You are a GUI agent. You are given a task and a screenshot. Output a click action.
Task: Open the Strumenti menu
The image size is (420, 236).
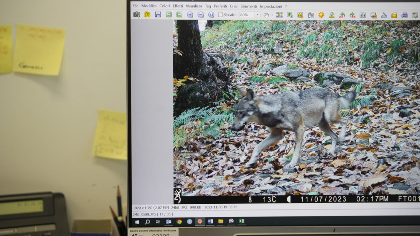coord(248,6)
